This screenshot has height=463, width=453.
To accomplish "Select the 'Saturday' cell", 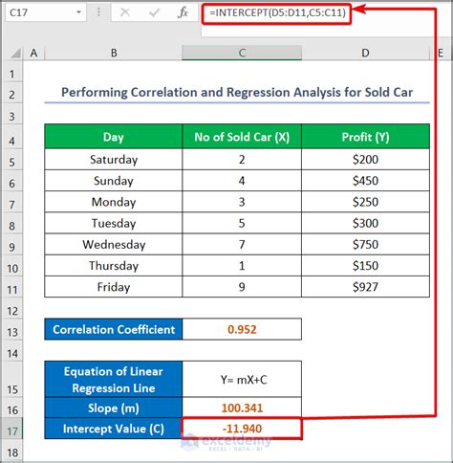I will [114, 159].
